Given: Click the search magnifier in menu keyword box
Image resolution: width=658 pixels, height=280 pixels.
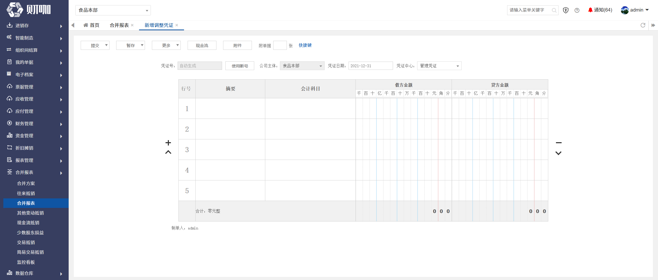Looking at the screenshot, I should 554,10.
